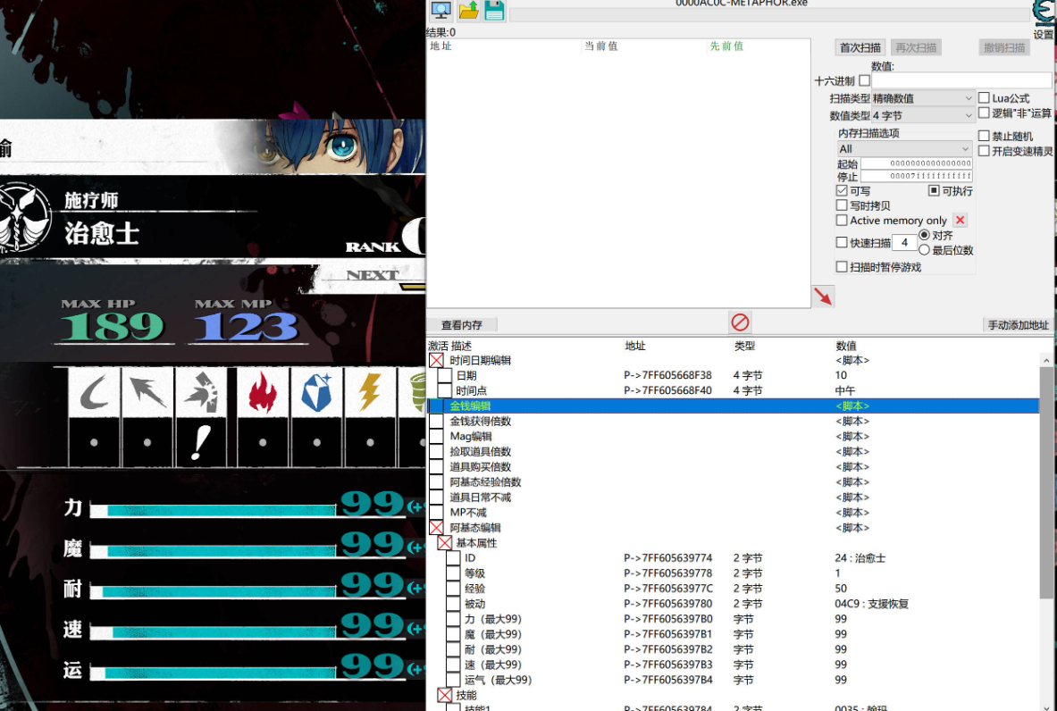Screen dimensions: 1057x711
Task: Activate the 金钱获得倍数 script checkbox
Action: (x=436, y=422)
